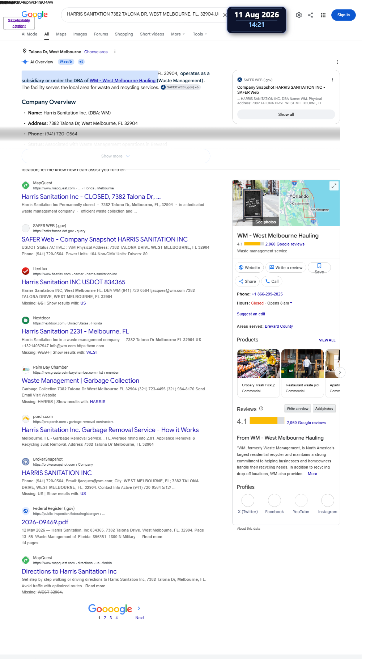Click the Call button
This screenshot has width=366, height=659.
click(272, 281)
